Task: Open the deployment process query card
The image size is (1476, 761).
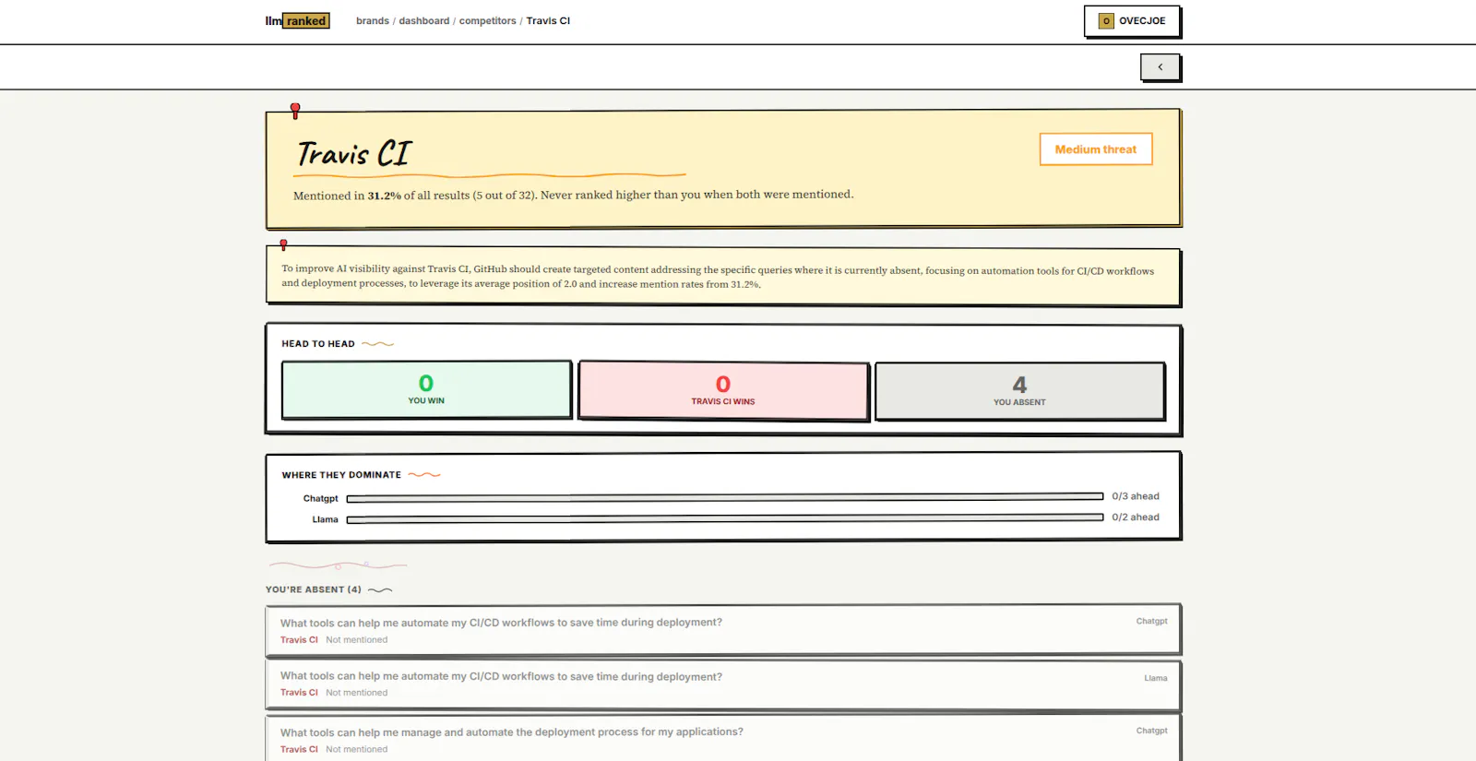Action: (723, 738)
